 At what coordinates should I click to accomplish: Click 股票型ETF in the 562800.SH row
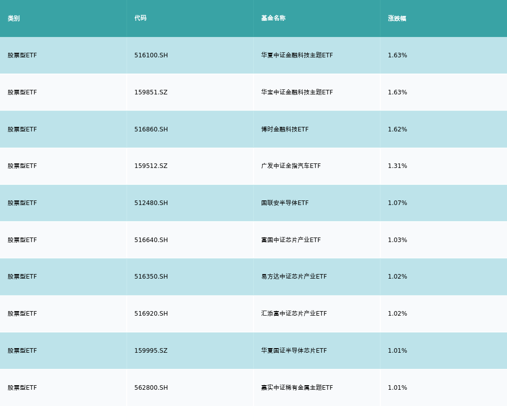[22, 388]
